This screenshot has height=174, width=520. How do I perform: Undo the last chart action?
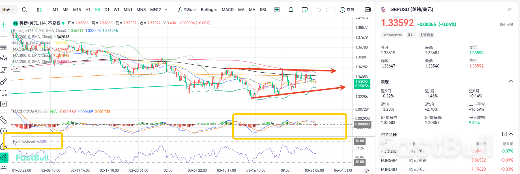point(319,10)
